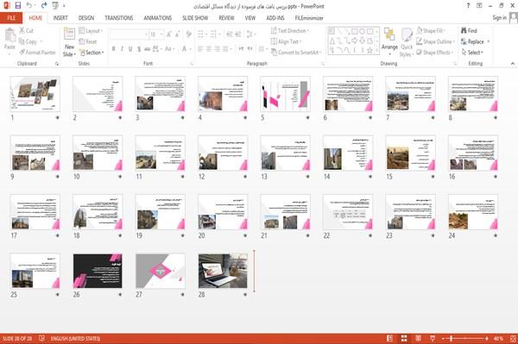
Task: Click Sign in link
Action: (499, 18)
